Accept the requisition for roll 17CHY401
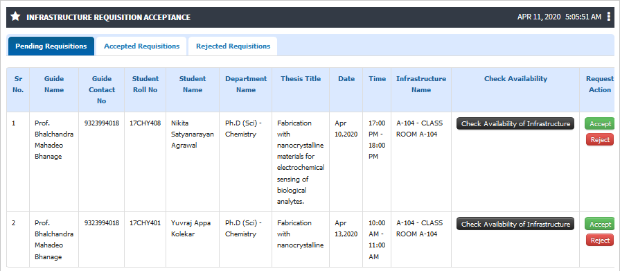The image size is (620, 271). pyautogui.click(x=600, y=224)
